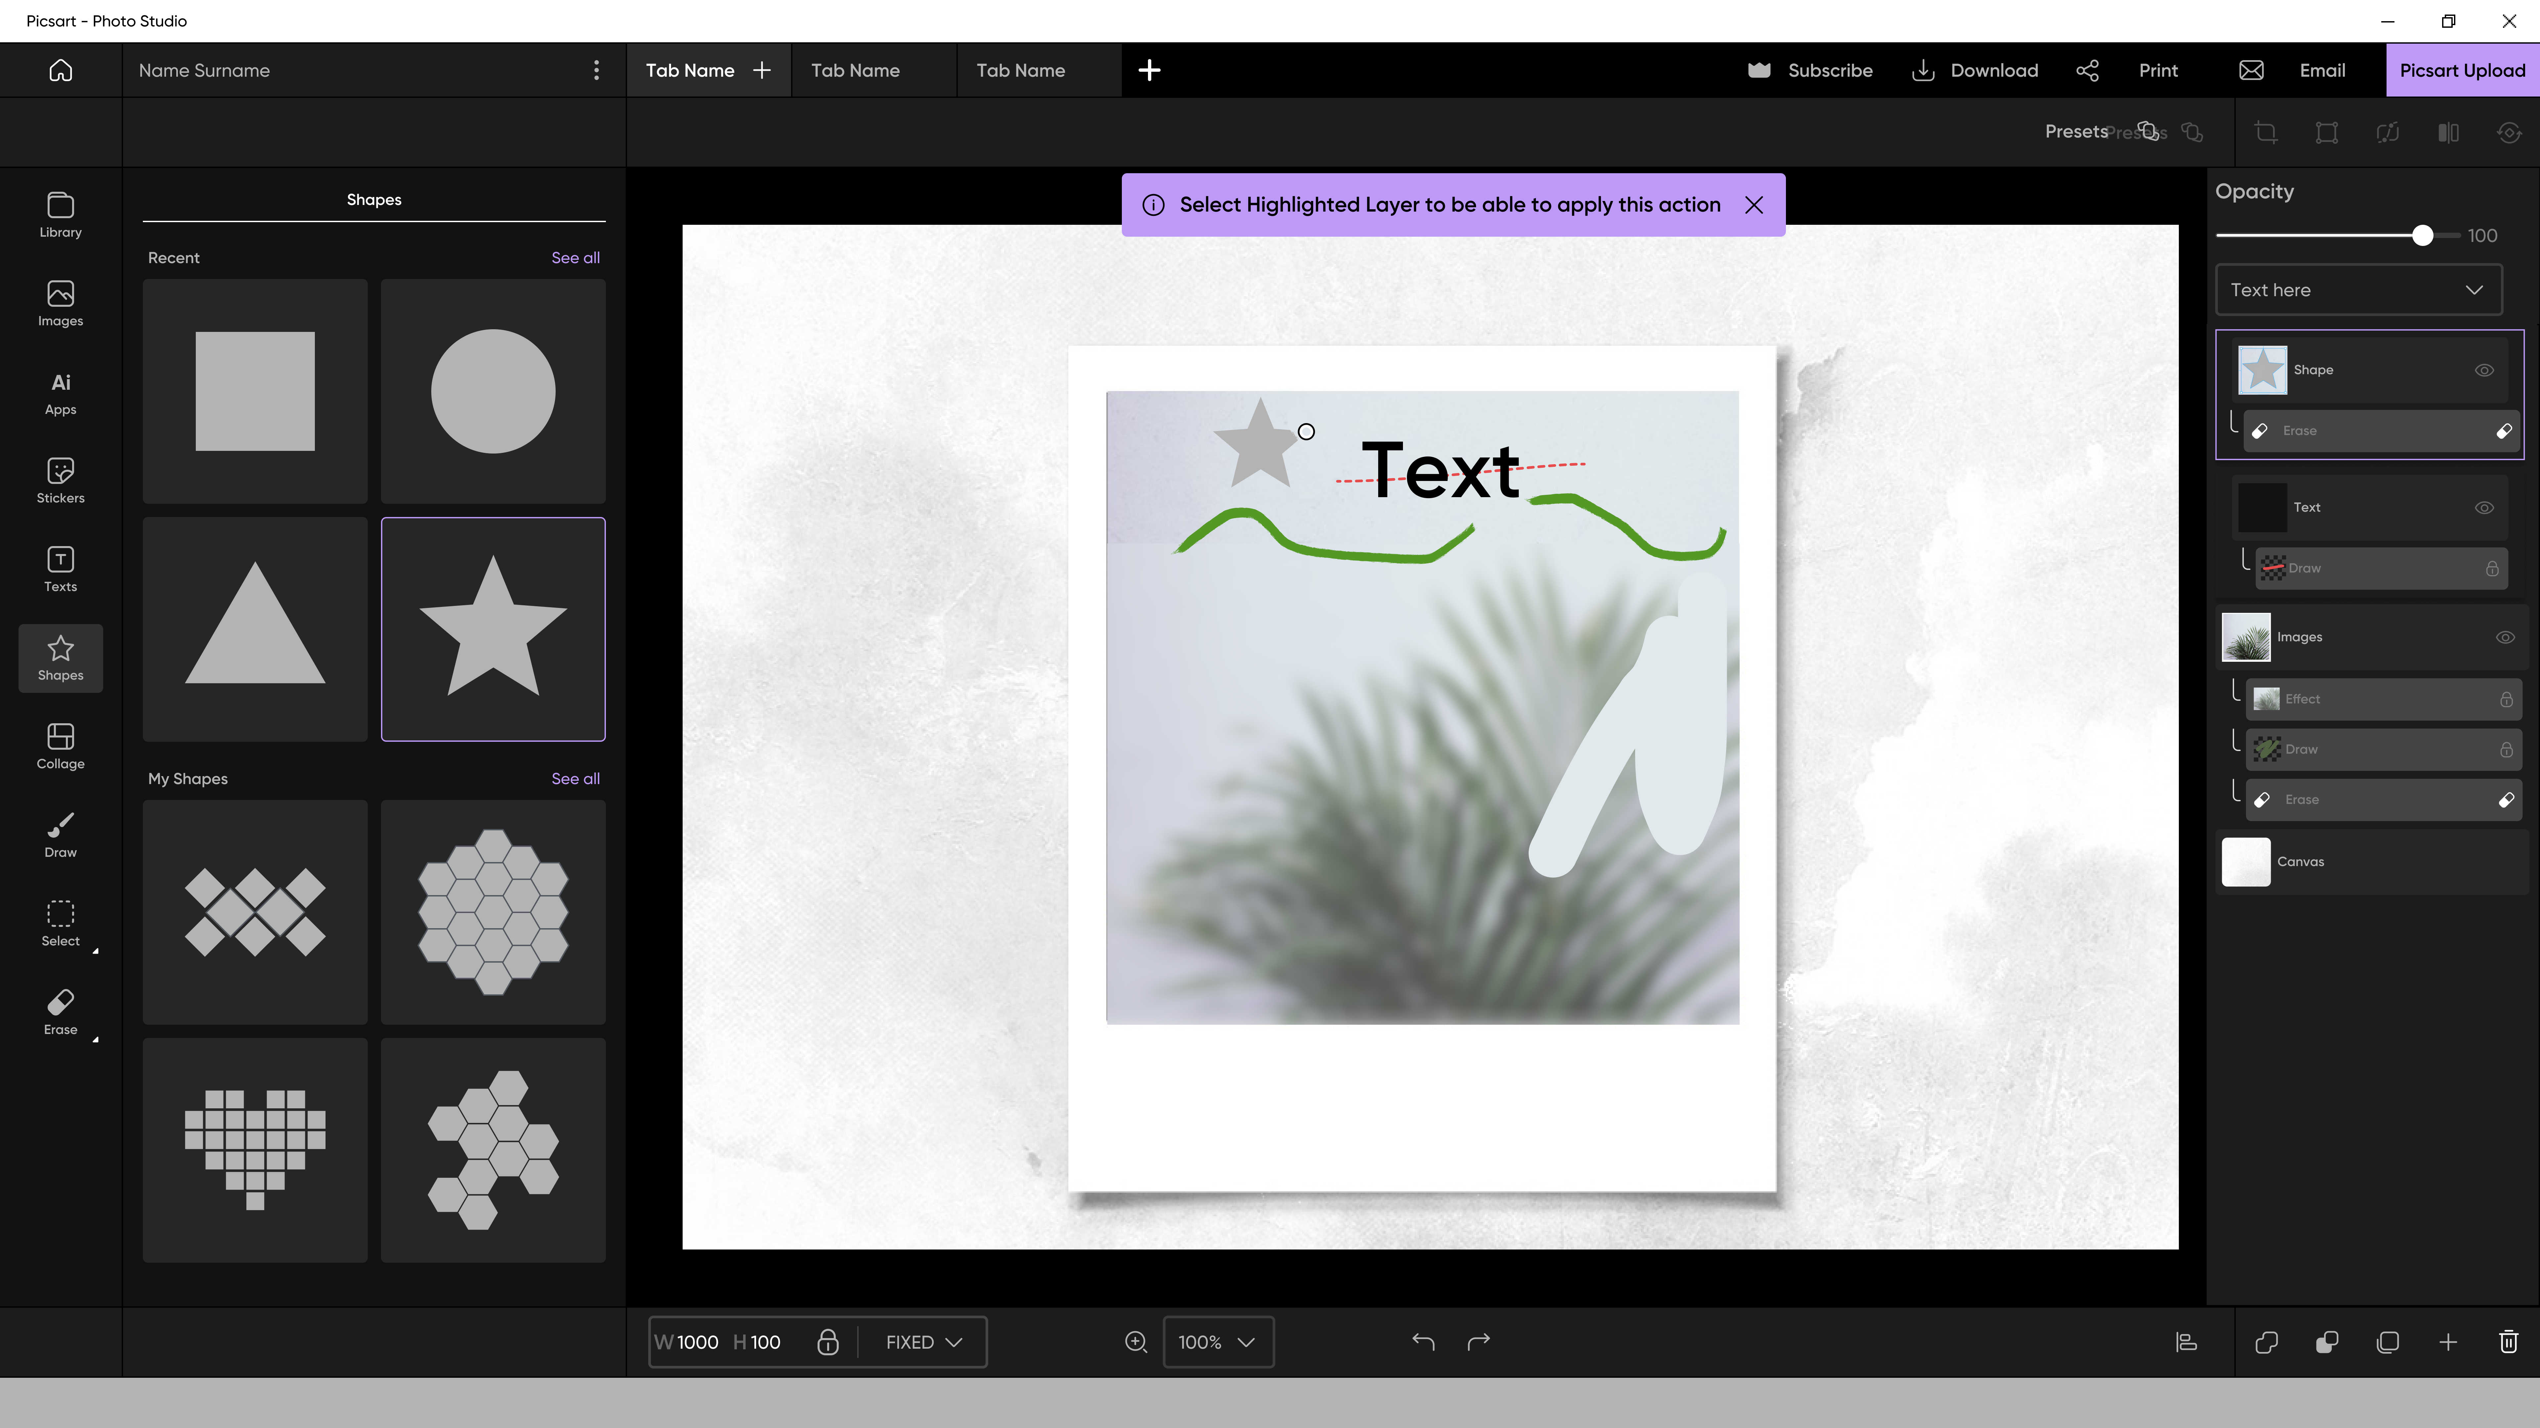Open the Ai Apps panel
The image size is (2540, 1428).
60,392
